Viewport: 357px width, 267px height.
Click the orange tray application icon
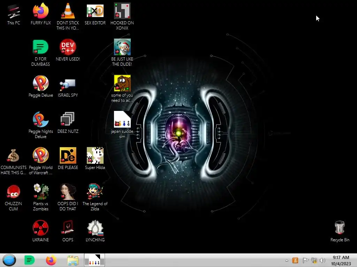295,260
